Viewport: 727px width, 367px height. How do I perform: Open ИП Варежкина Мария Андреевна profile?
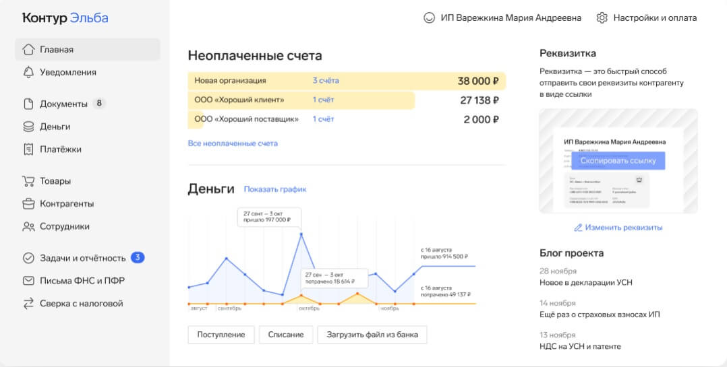coord(502,18)
